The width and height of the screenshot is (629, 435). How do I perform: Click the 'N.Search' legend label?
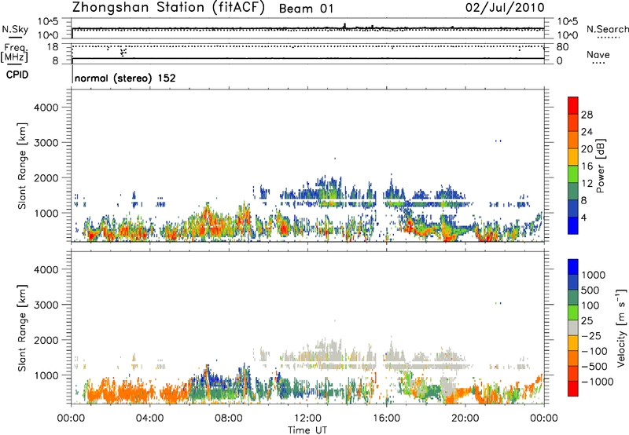(x=608, y=29)
